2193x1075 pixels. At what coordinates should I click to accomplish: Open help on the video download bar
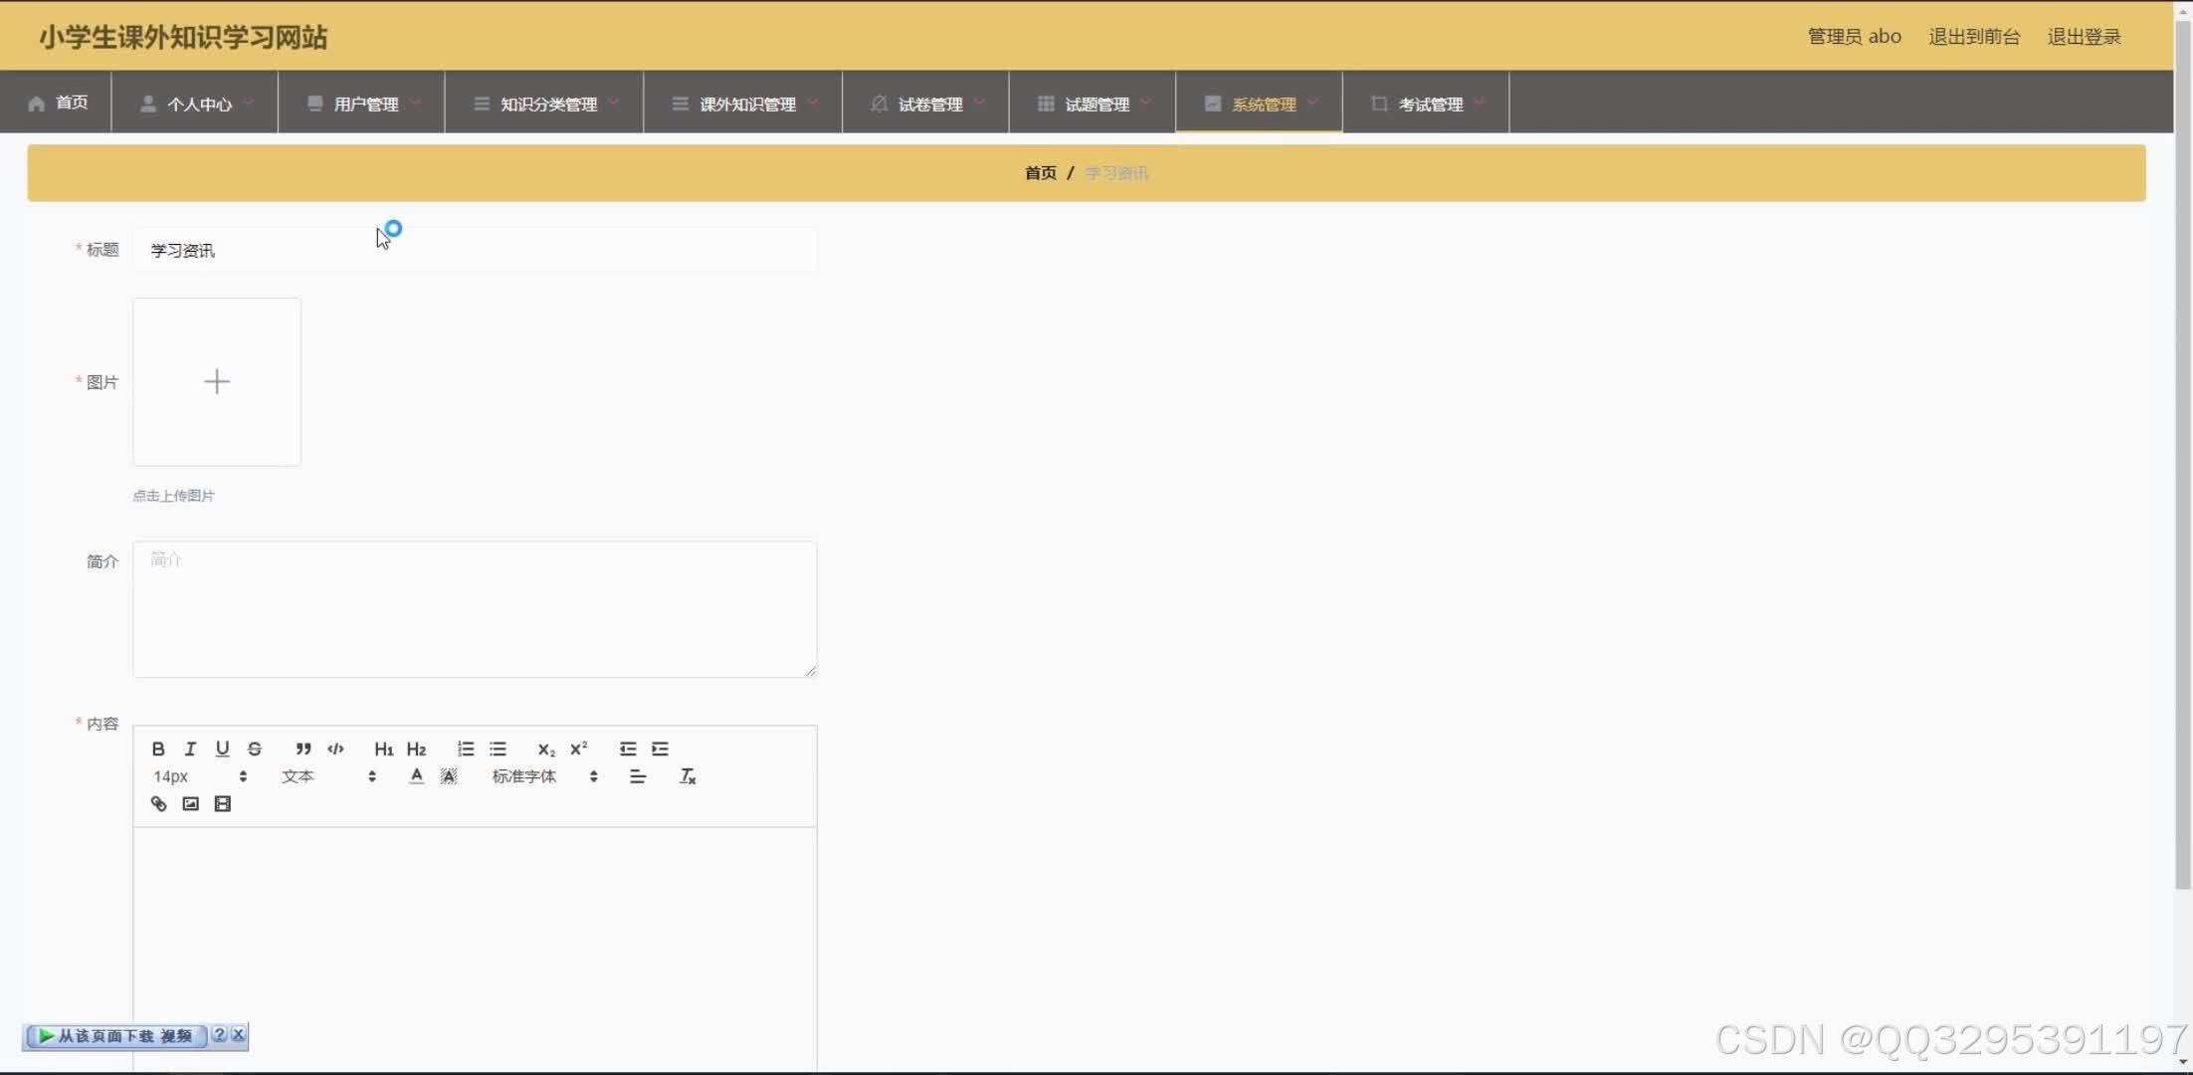[220, 1035]
